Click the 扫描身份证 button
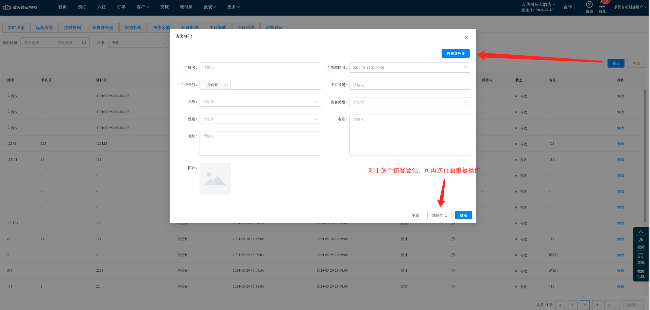The height and width of the screenshot is (310, 650). coord(456,54)
